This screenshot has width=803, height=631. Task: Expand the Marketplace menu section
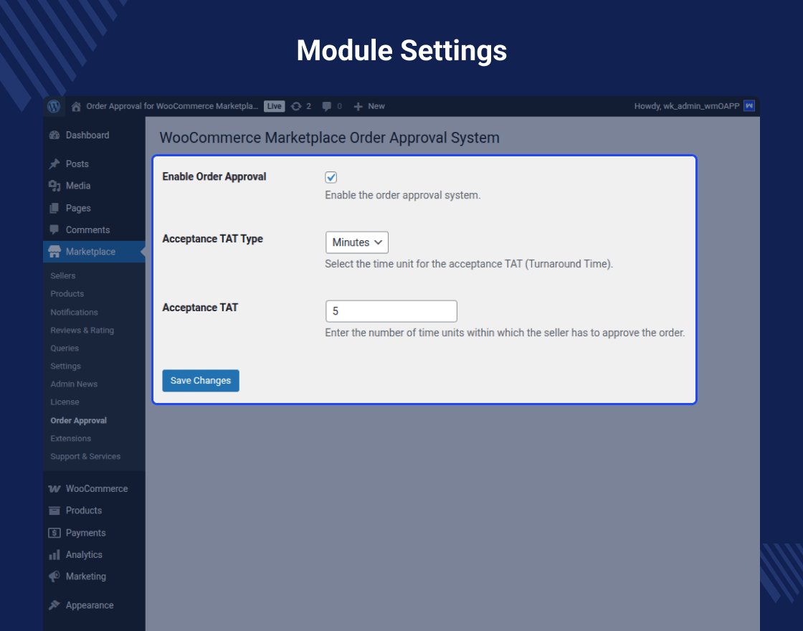point(90,252)
